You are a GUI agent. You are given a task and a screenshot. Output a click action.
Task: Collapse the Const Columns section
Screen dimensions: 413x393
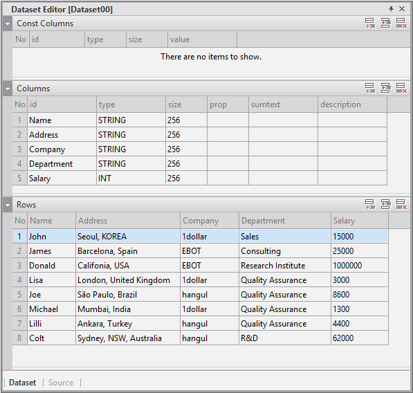pyautogui.click(x=8, y=24)
